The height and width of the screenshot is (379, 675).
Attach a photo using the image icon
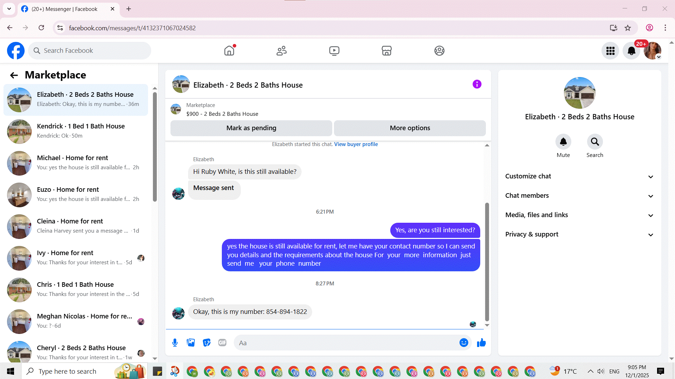point(191,343)
